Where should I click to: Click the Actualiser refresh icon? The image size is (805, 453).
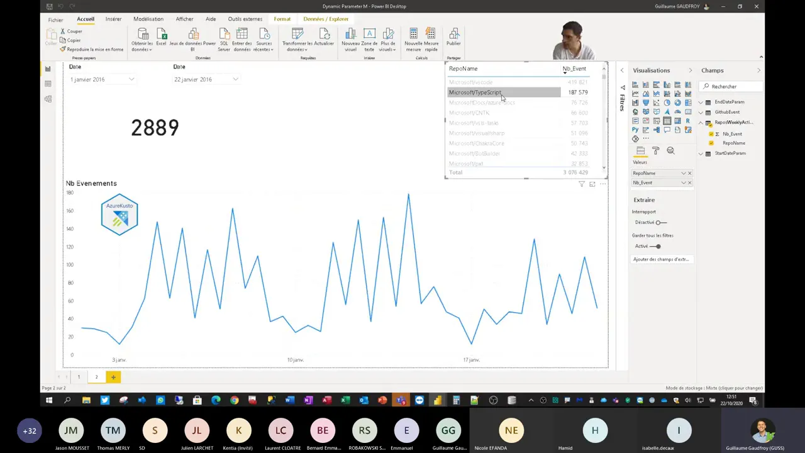[325, 34]
